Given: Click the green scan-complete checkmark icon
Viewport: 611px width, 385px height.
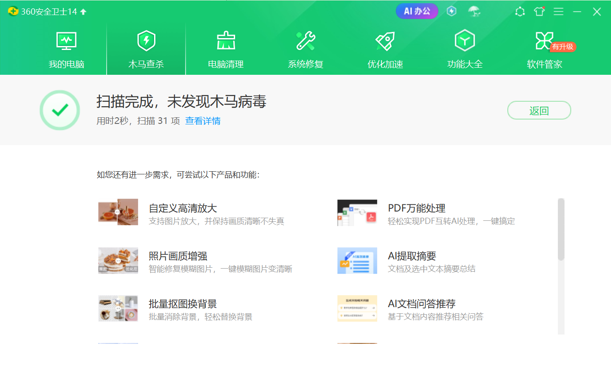Looking at the screenshot, I should (60, 110).
